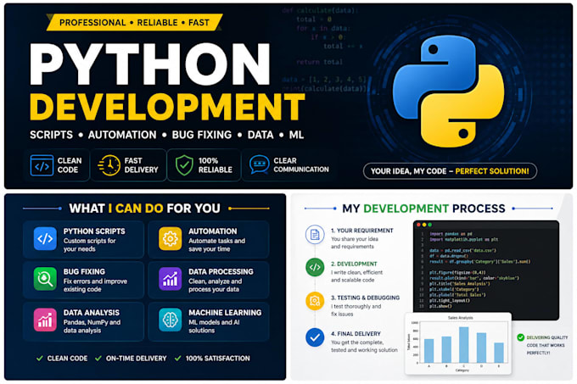
Task: Click '4. Final Delivery' step title
Action: (356, 334)
